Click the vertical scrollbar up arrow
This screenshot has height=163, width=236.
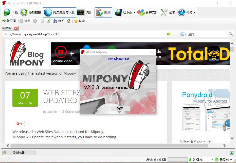(232, 44)
